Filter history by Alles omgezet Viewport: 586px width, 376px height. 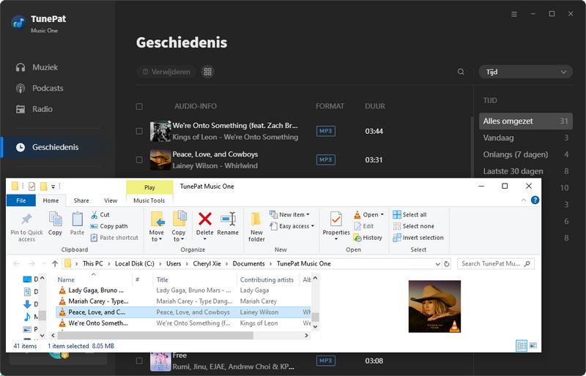525,121
